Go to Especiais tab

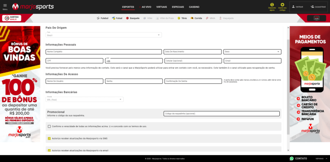click(178, 7)
